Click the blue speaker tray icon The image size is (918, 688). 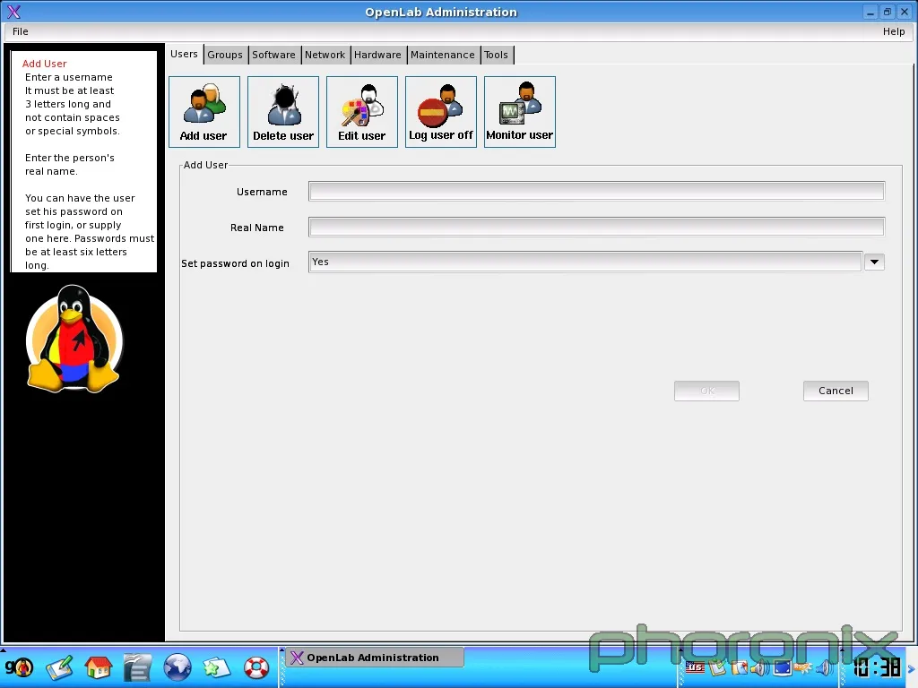[x=825, y=666]
